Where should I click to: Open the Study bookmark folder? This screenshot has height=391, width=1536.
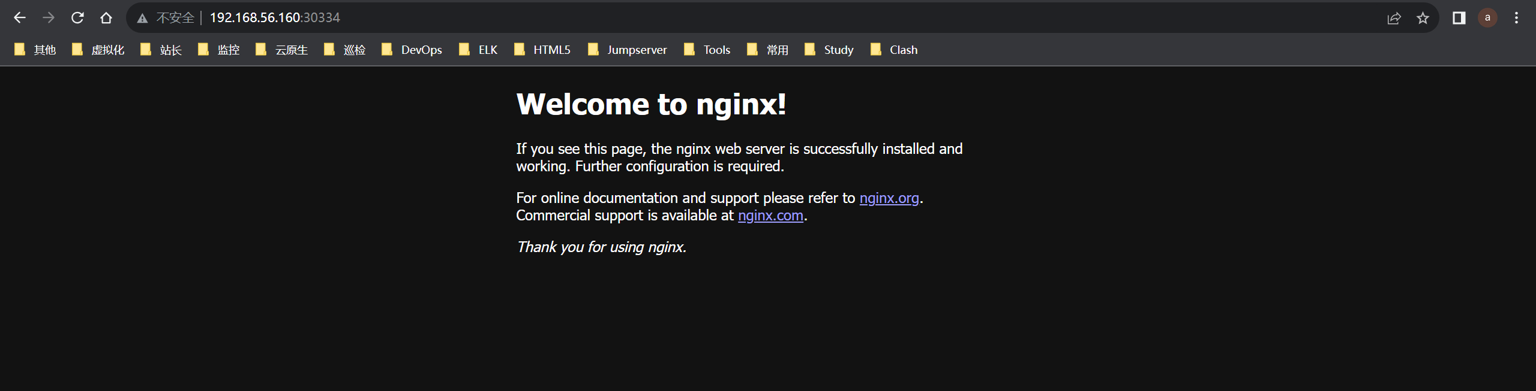[829, 50]
